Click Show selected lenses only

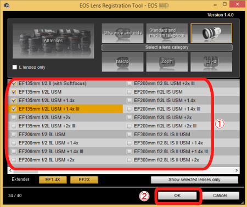194,180
